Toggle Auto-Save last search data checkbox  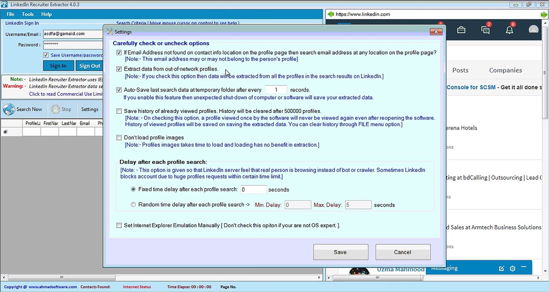119,90
